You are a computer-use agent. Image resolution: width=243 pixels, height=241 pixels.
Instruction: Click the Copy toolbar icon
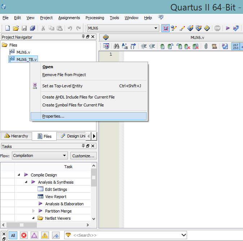coord(51,28)
